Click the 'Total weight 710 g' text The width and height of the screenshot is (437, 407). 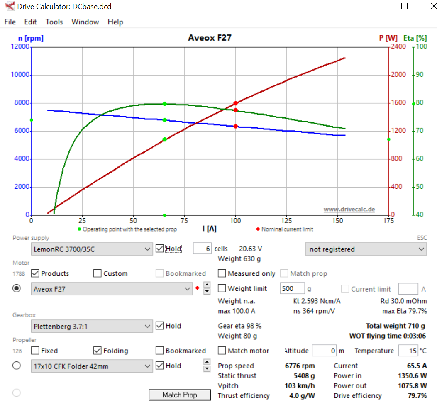point(395,326)
